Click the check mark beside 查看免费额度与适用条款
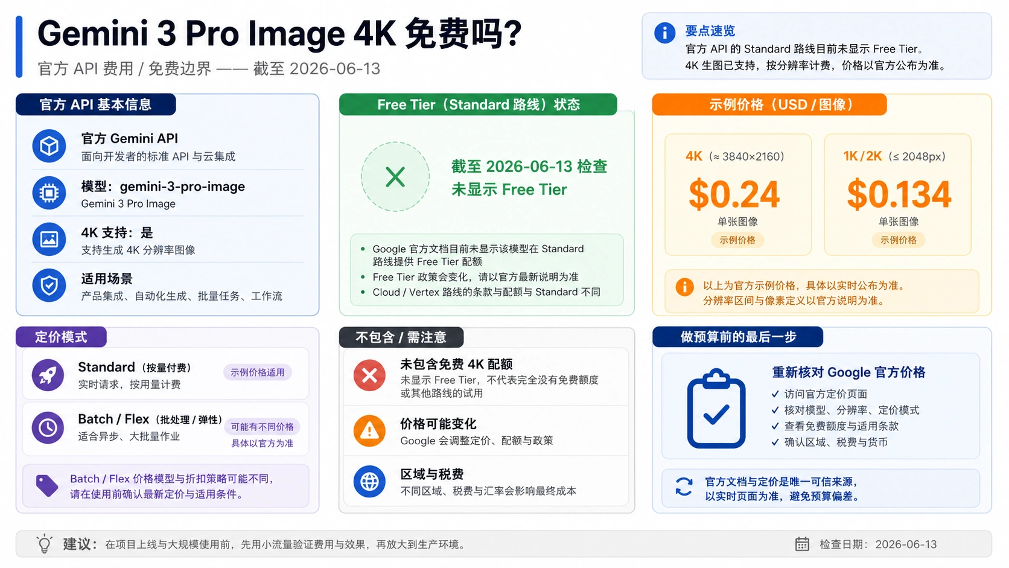Screen dimensions: 1009x568 click(775, 426)
